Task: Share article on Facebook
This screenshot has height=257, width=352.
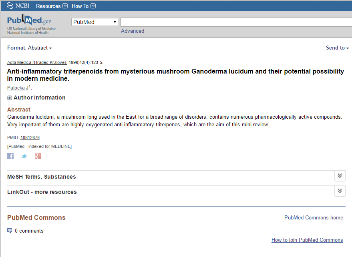Action: [x=10, y=156]
